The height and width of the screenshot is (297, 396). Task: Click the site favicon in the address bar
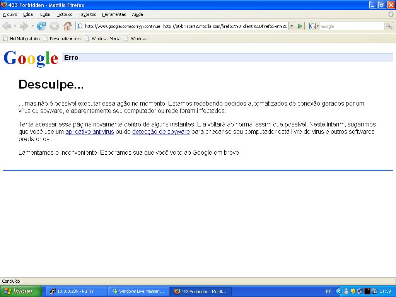coord(80,26)
